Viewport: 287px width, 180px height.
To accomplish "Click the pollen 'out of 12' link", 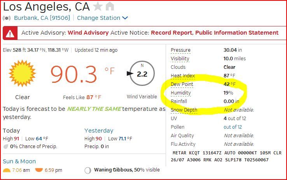I will tap(233, 127).
